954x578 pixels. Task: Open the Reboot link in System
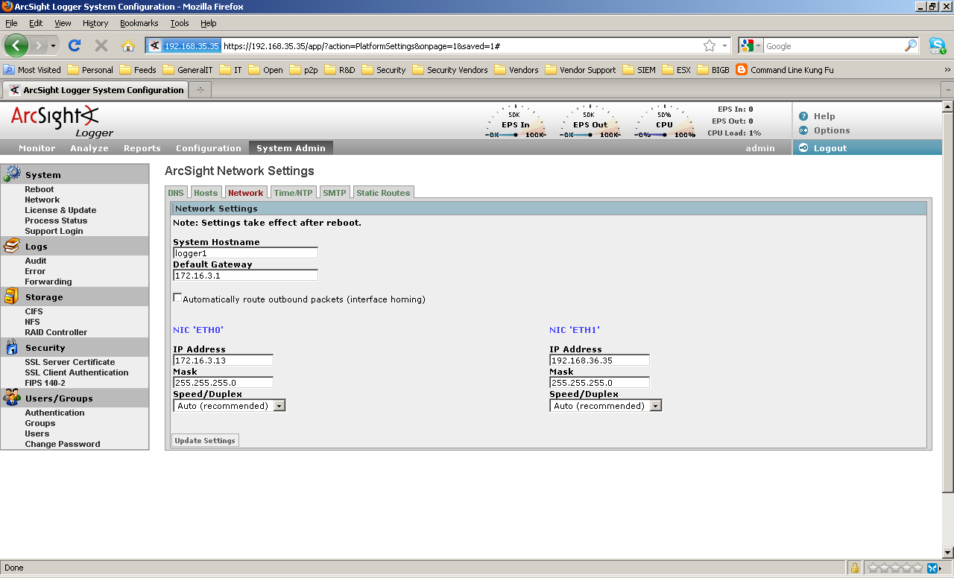coord(40,189)
